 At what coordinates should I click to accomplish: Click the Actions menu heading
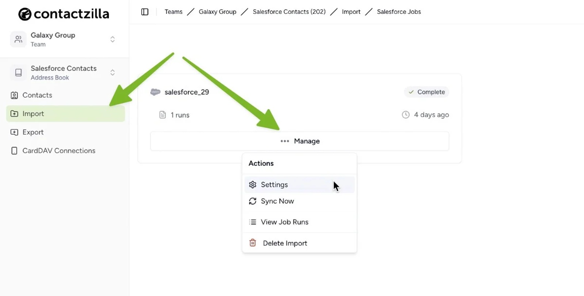coord(261,164)
